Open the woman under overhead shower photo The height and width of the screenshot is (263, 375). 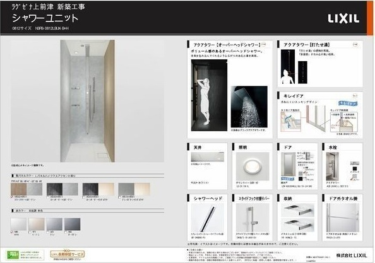click(209, 95)
